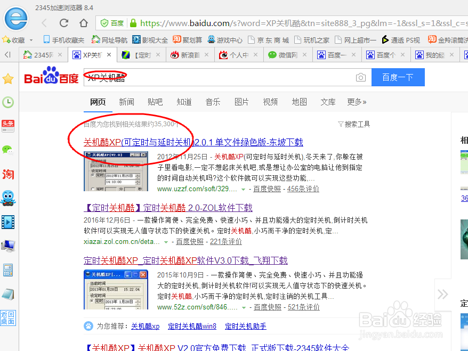Go to browser home page icon
This screenshot has height=351, width=468.
click(84, 23)
